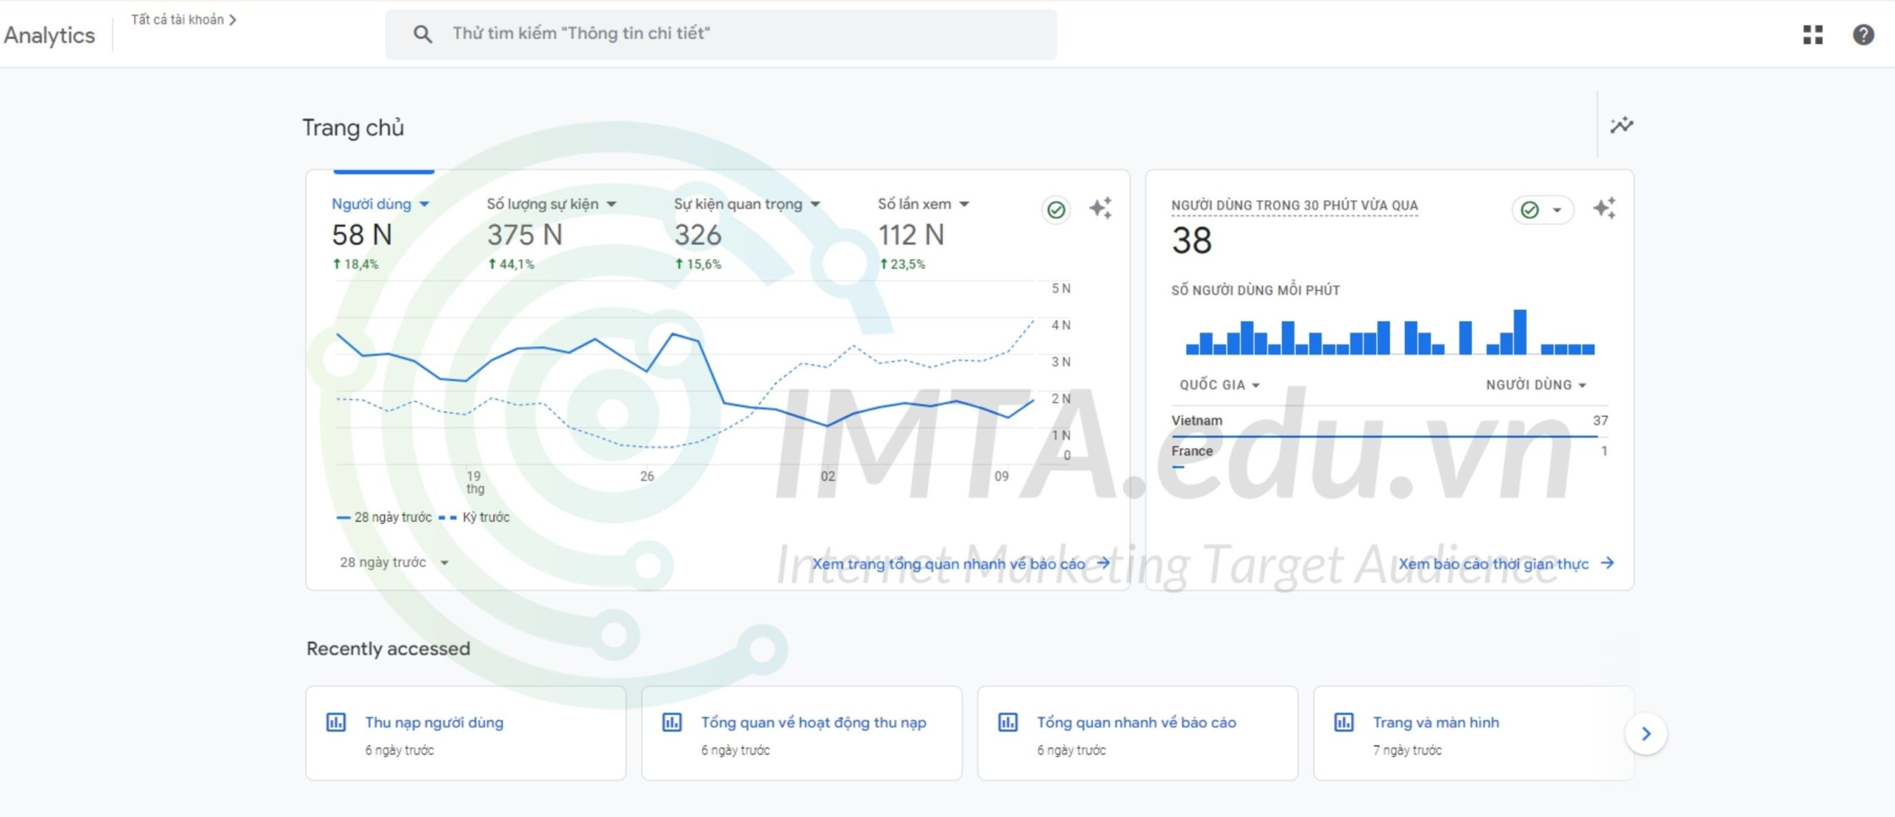This screenshot has width=1895, height=817.
Task: Click the 112 N views value
Action: coord(911,235)
